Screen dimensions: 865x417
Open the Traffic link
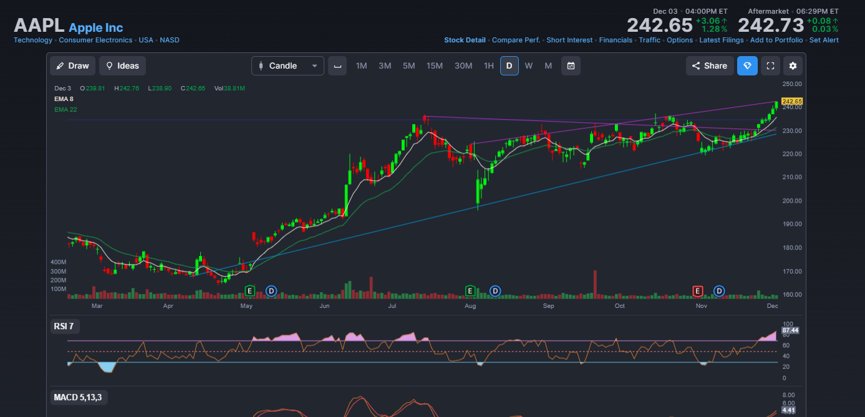[649, 40]
